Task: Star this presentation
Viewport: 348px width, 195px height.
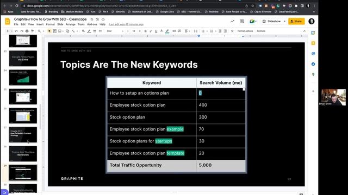Action: point(92,19)
